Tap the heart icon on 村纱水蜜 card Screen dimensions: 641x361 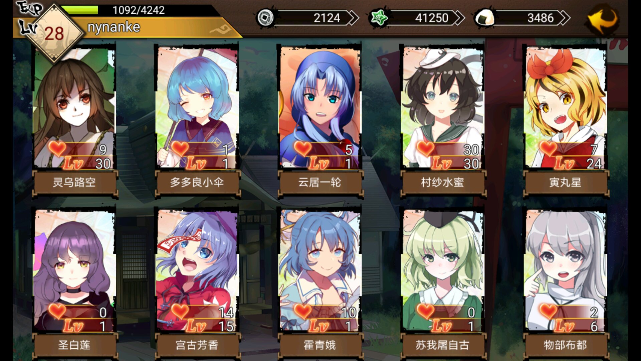coord(426,148)
